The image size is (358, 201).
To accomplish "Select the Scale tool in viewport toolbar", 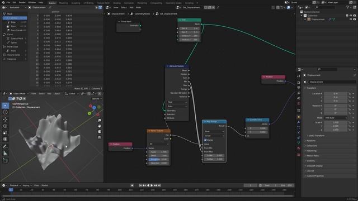I will point(5,133).
